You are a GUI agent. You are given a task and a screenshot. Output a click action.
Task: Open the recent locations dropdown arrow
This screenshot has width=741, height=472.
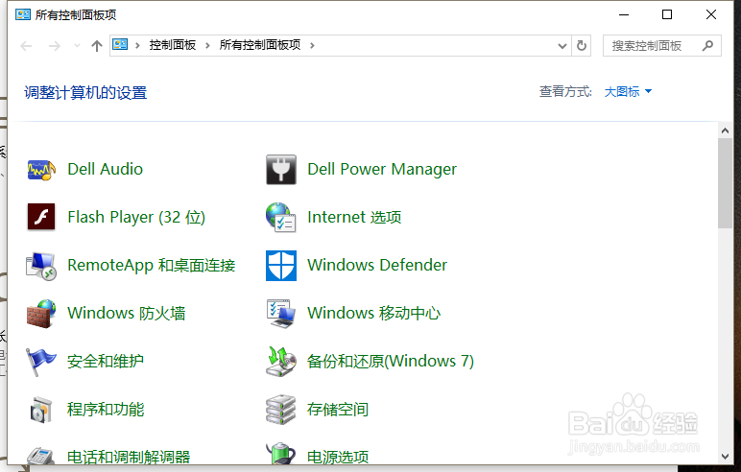click(77, 46)
